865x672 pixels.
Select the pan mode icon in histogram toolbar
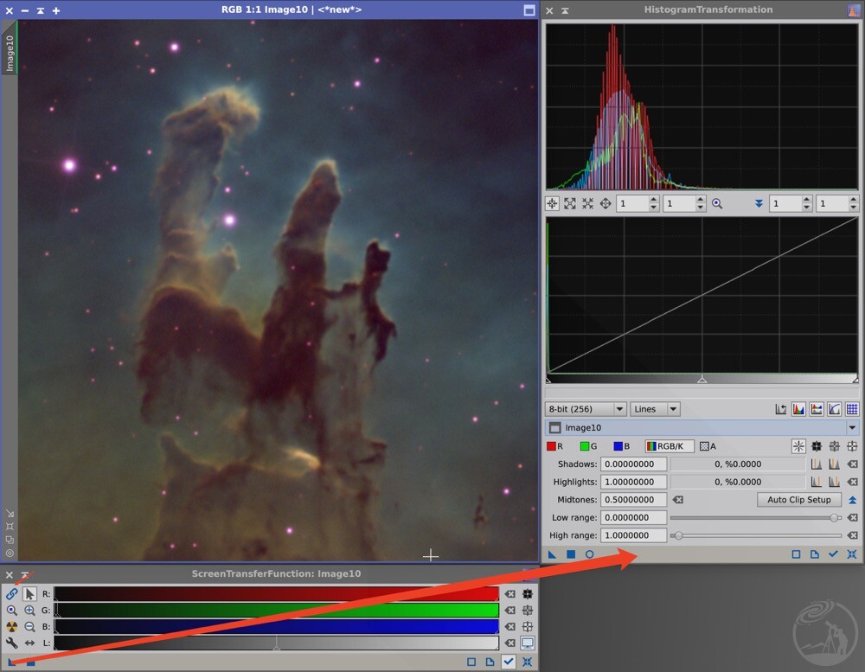[x=605, y=203]
